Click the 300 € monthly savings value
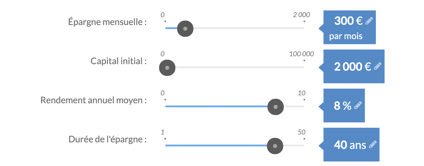This screenshot has width=424, height=166. 348,21
